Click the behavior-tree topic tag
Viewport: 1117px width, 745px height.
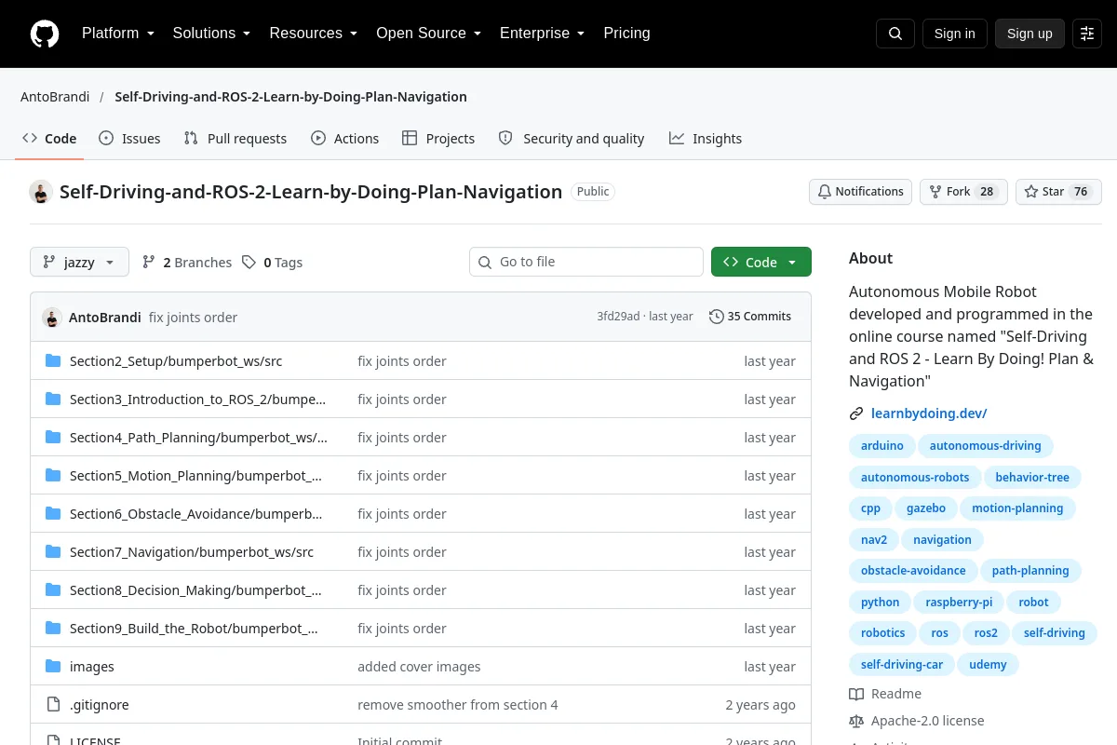pyautogui.click(x=1032, y=477)
